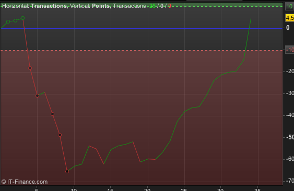294x191 pixels.
Task: Select the black dot marker near -31 points
Action: tap(37, 96)
